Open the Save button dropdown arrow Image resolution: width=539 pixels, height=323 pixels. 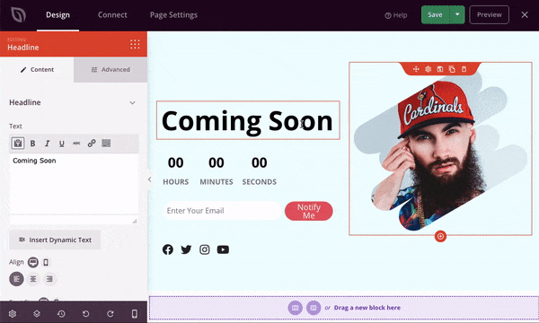click(457, 14)
